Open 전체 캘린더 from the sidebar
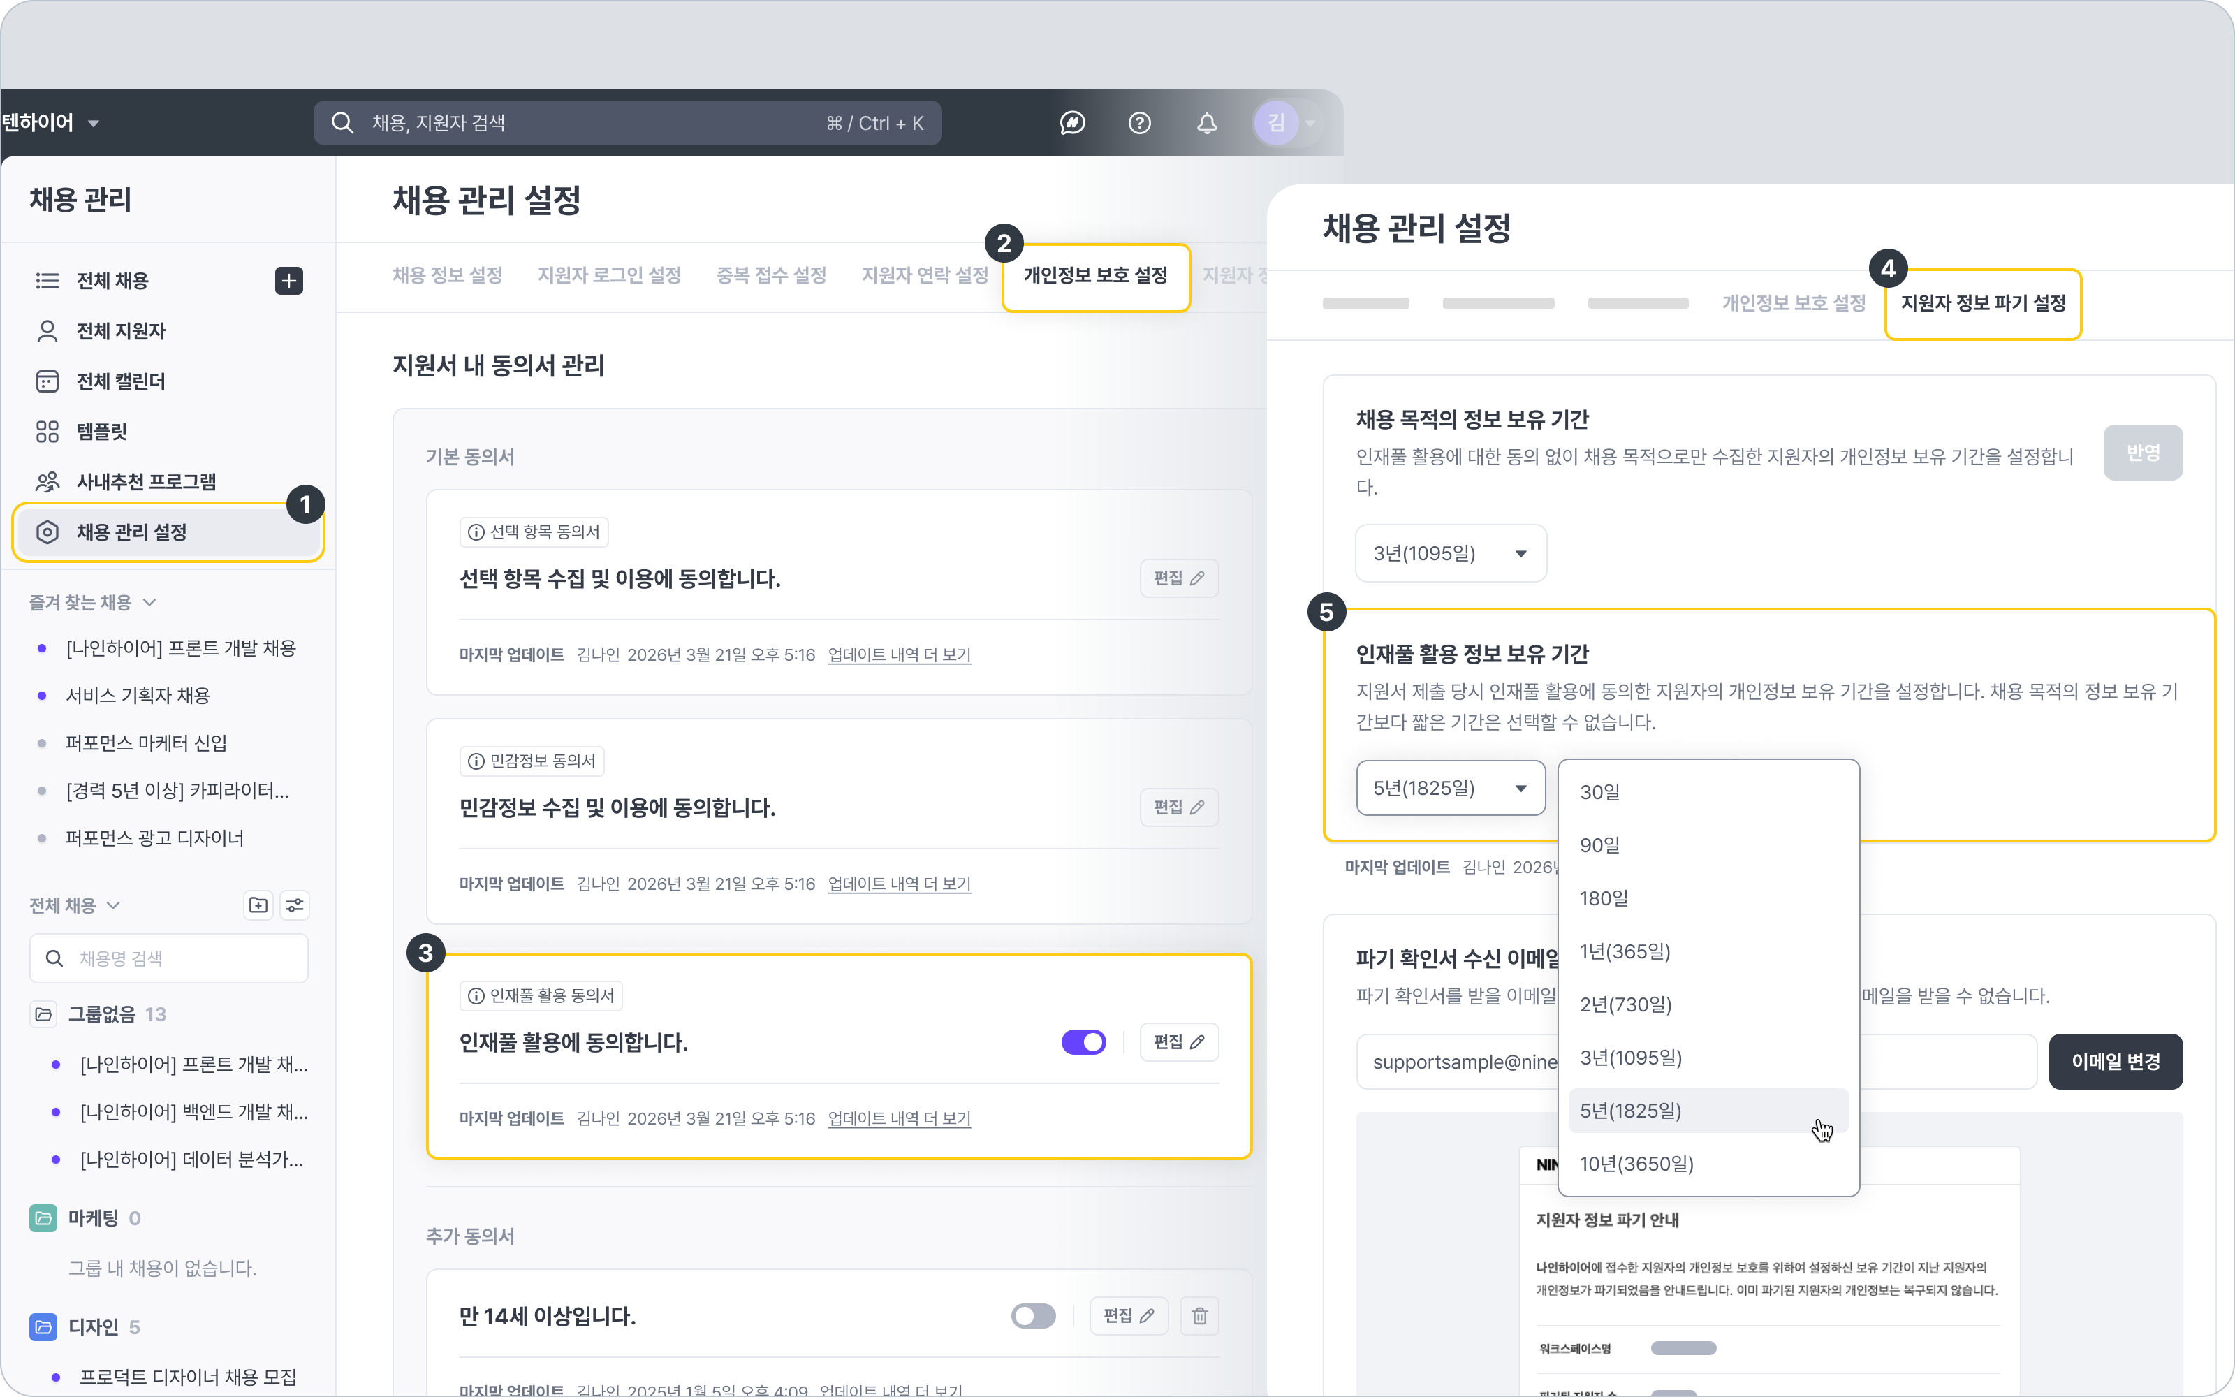2235x1397 pixels. [x=120, y=381]
